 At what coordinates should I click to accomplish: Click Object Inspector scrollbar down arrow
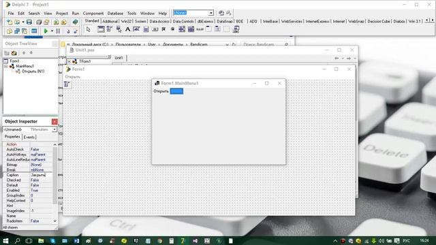pos(54,221)
